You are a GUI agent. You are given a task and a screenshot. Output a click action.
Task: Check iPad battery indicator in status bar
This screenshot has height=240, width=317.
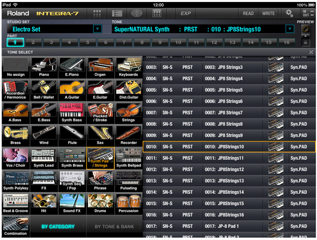[311, 5]
